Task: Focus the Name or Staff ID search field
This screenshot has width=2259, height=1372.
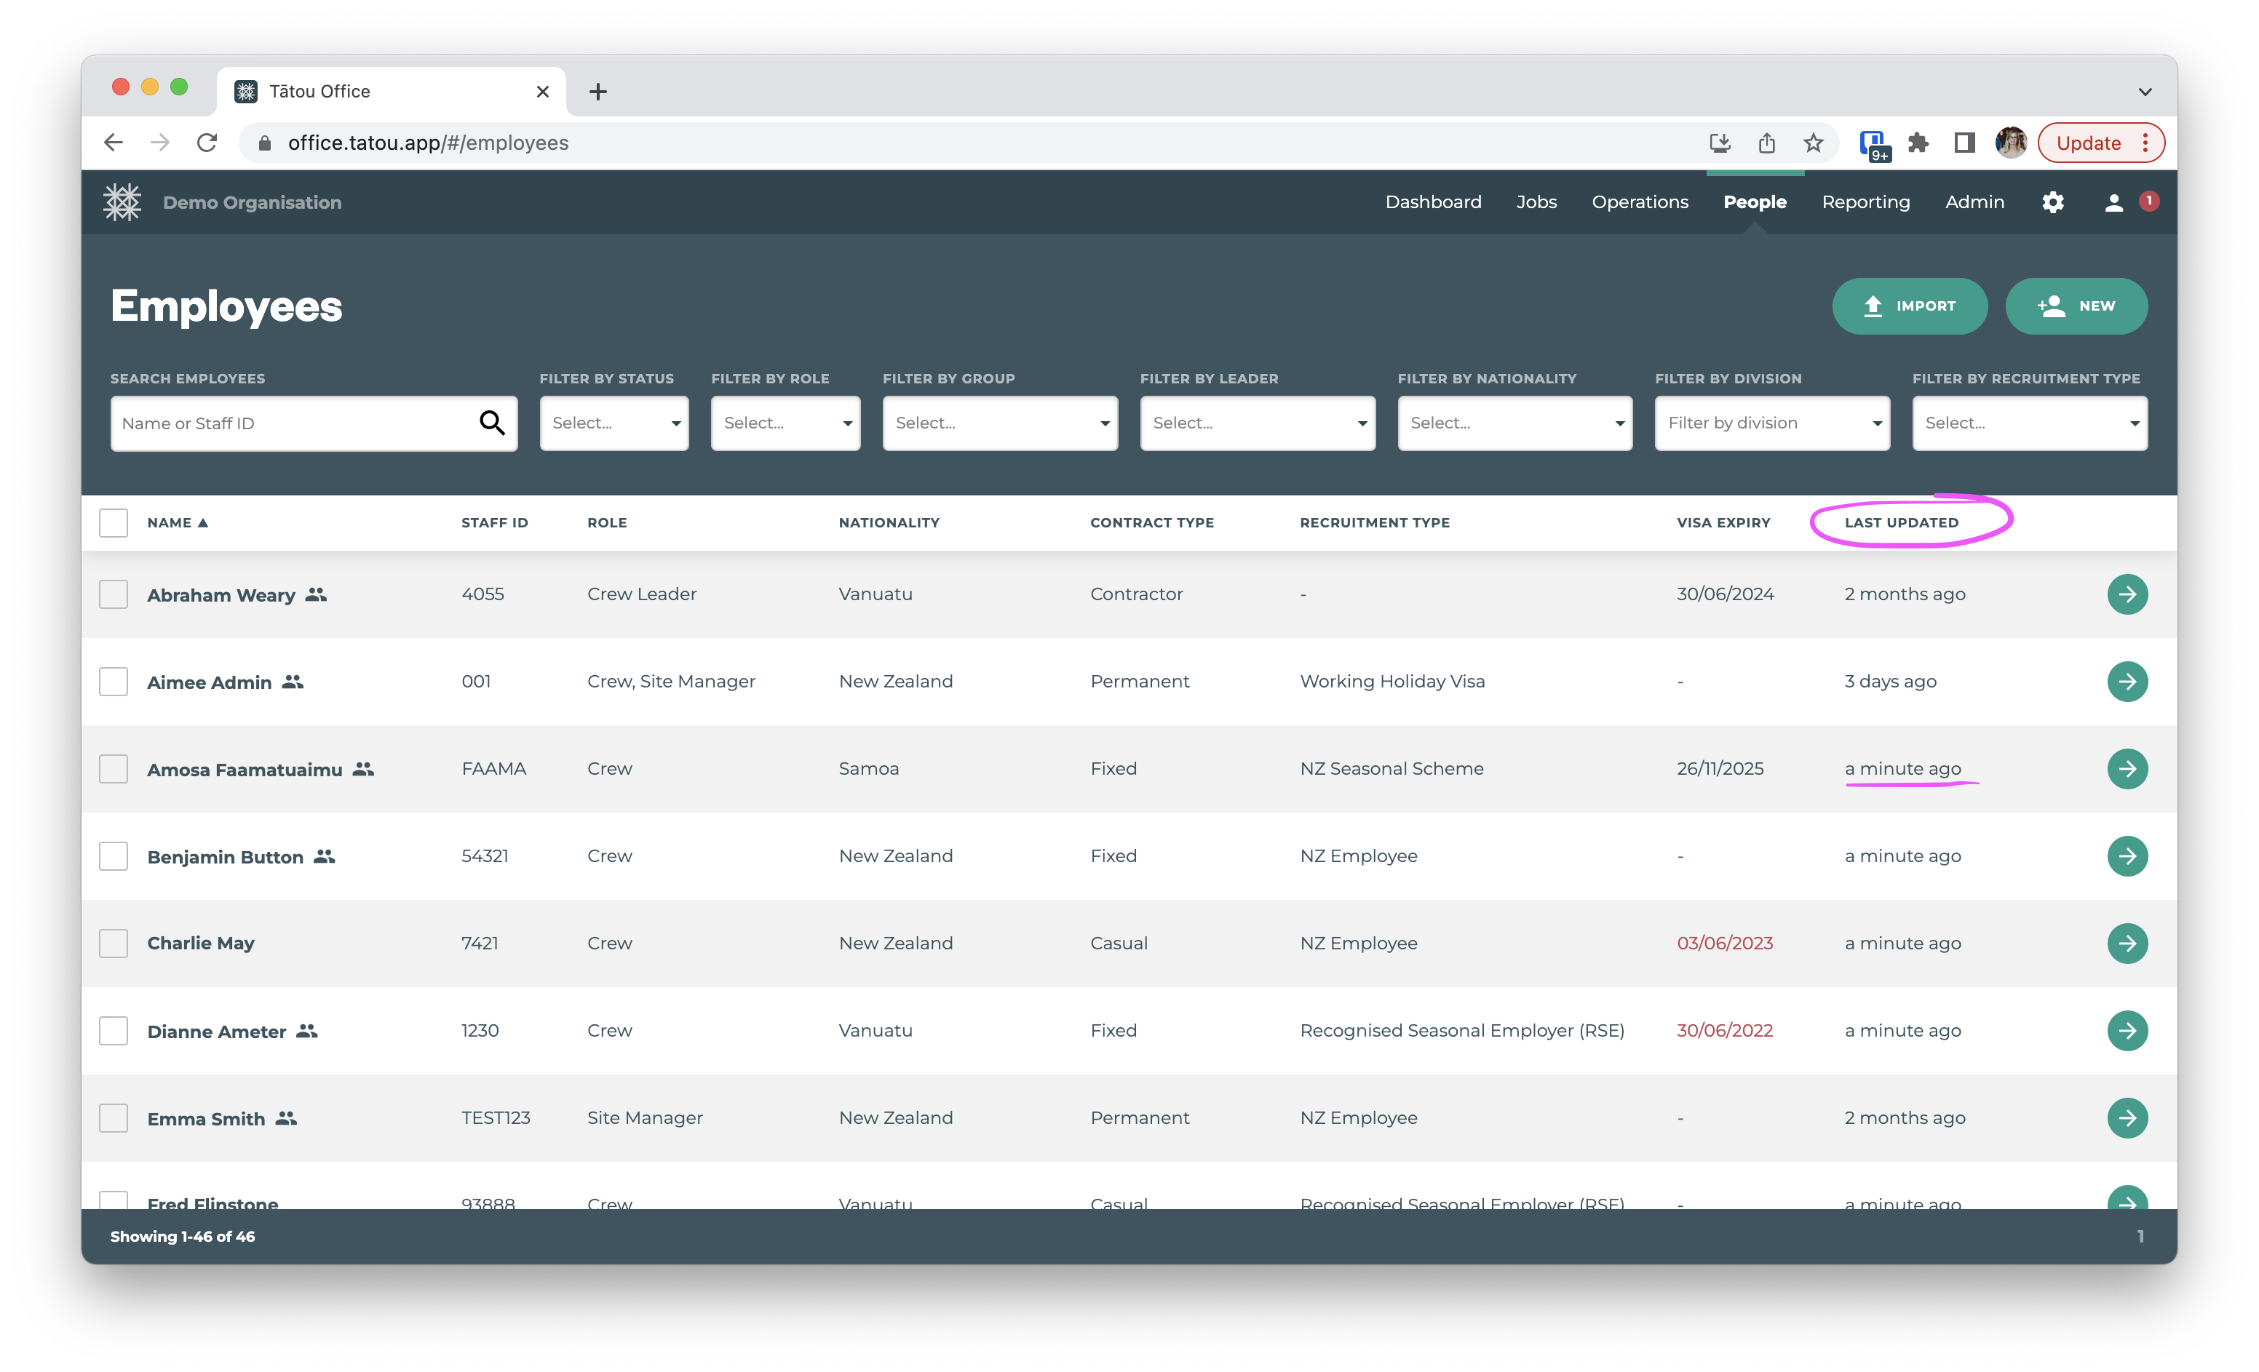Action: (293, 423)
